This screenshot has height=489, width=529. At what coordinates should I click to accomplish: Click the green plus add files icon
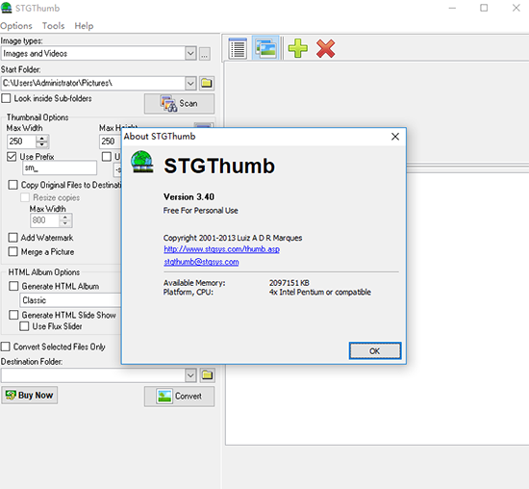(x=297, y=48)
